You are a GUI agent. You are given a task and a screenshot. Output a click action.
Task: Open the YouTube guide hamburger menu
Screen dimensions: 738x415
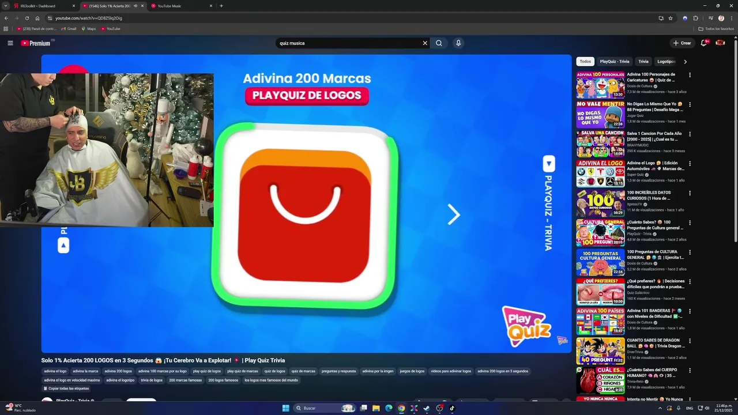coord(10,43)
